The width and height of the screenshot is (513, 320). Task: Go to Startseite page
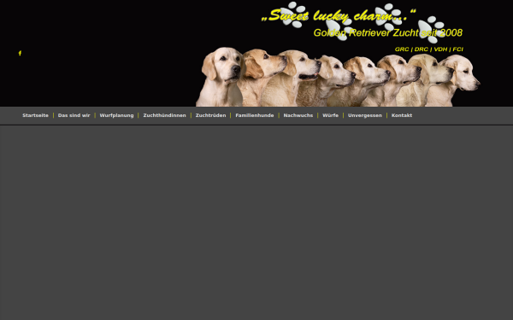(x=35, y=115)
